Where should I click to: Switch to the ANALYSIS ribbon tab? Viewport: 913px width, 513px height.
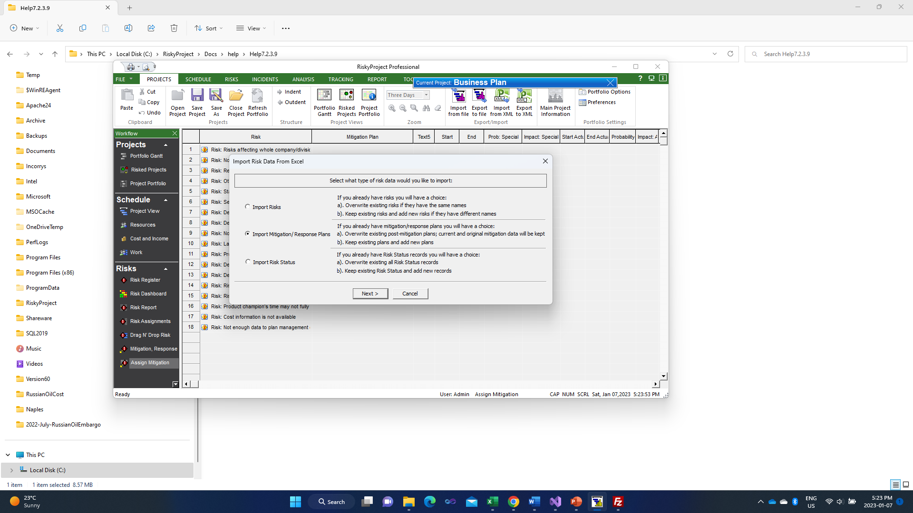(303, 79)
